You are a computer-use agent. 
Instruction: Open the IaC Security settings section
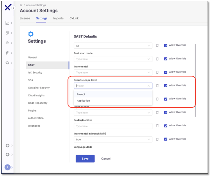(x=35, y=72)
